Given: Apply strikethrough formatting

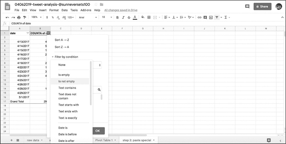Looking at the screenshot, I should 129,17.
